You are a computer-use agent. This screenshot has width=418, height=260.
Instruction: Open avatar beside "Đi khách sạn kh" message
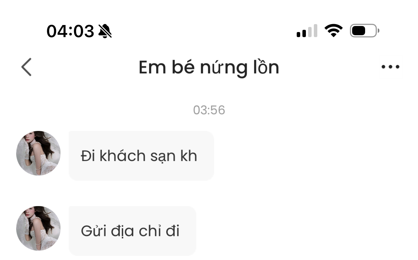click(38, 153)
